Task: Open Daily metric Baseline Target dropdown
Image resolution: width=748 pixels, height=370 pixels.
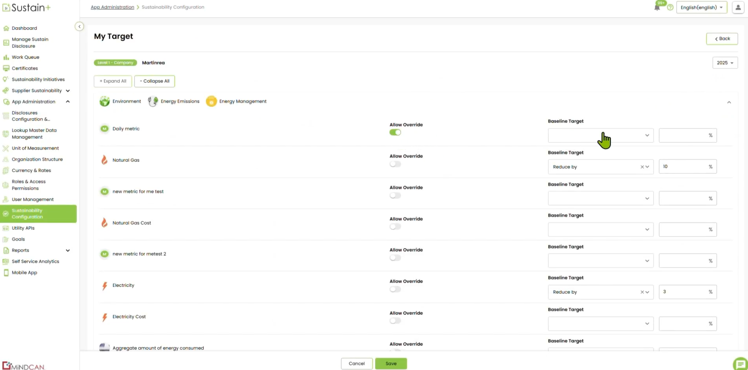Action: (600, 136)
